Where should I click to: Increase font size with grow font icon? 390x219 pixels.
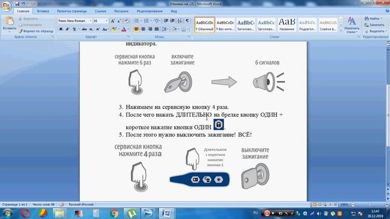pyautogui.click(x=113, y=21)
